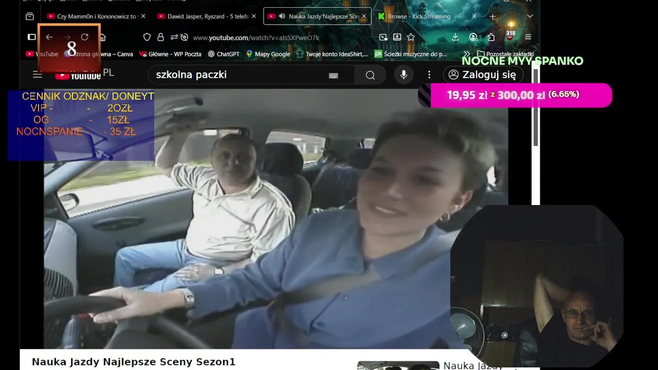
Task: Click the page vertical scrollbar thumb
Action: 536,107
